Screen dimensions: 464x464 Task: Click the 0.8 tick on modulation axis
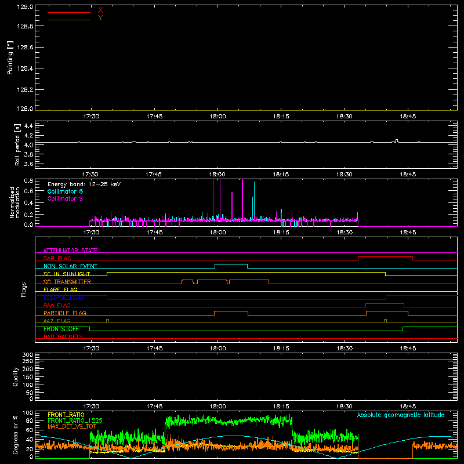click(28, 180)
